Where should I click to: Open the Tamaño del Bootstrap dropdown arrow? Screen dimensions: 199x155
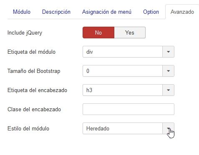coord(168,71)
